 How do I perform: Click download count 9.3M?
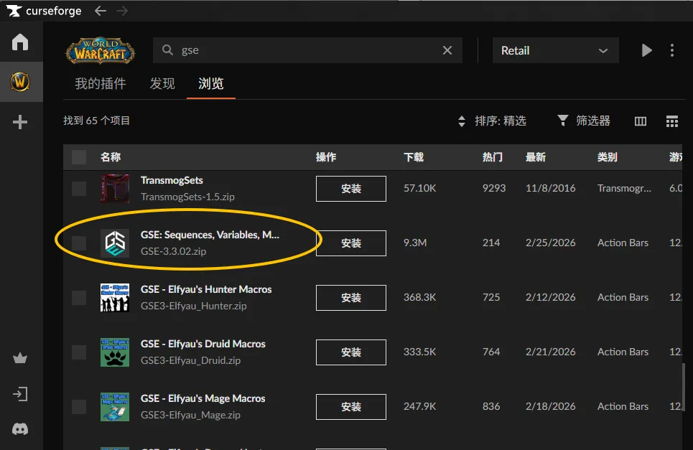(x=416, y=243)
